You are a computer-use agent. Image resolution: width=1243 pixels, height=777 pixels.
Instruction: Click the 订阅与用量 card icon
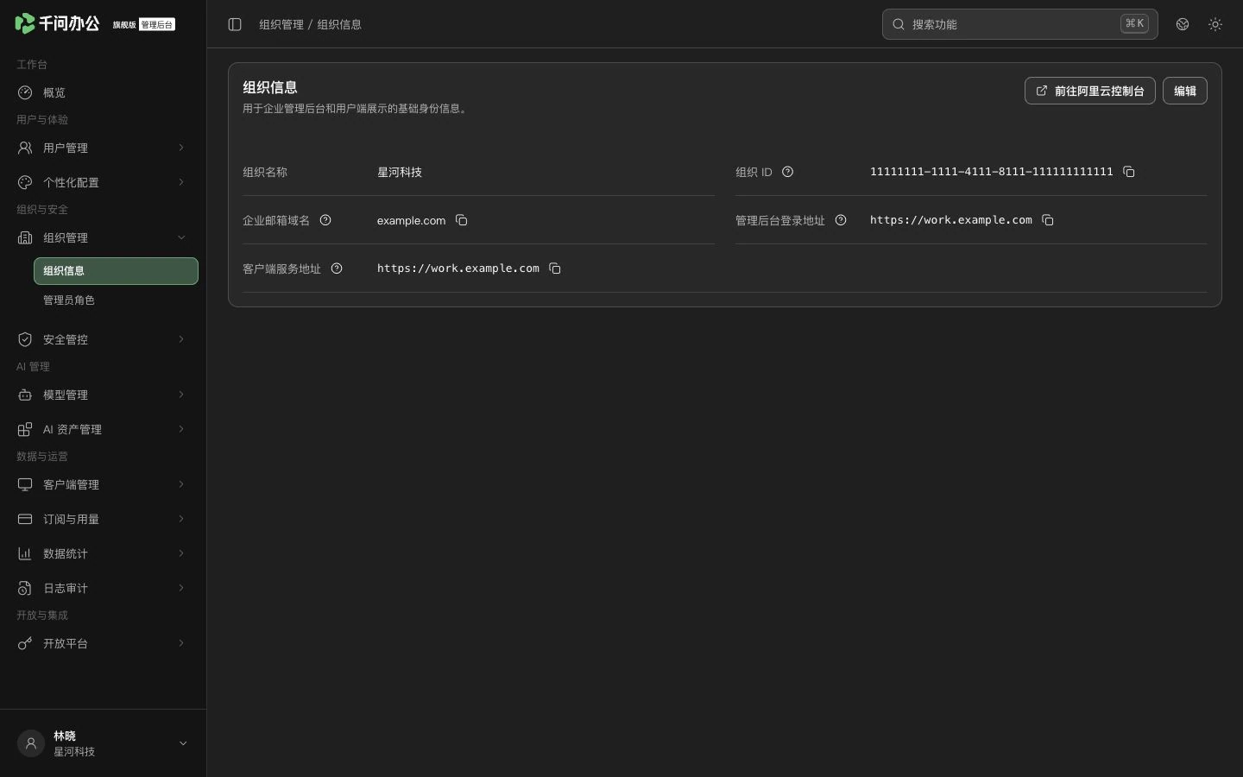pos(25,519)
